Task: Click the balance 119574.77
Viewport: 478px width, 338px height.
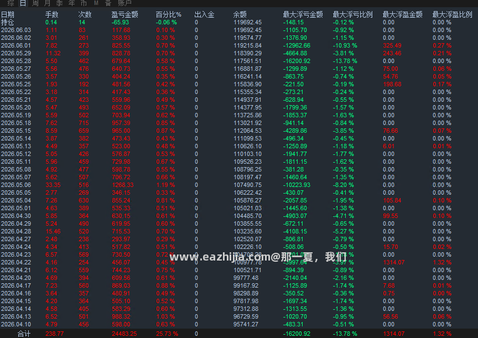Action: [x=247, y=38]
